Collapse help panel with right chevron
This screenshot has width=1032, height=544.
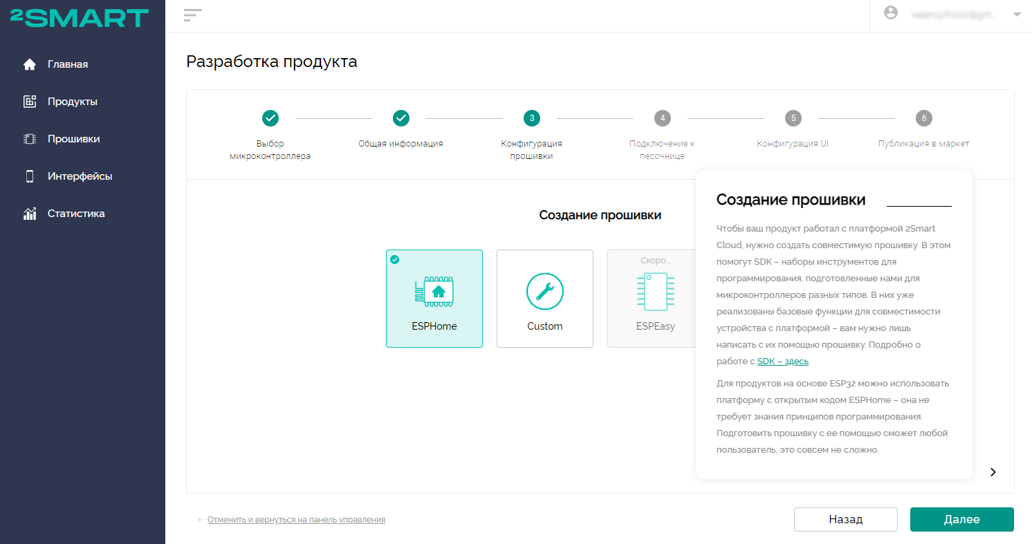[x=993, y=472]
